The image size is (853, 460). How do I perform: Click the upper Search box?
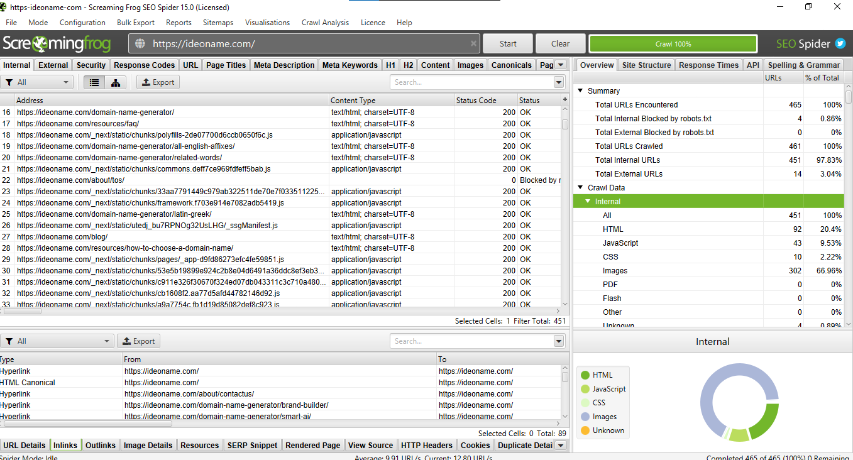click(x=471, y=82)
